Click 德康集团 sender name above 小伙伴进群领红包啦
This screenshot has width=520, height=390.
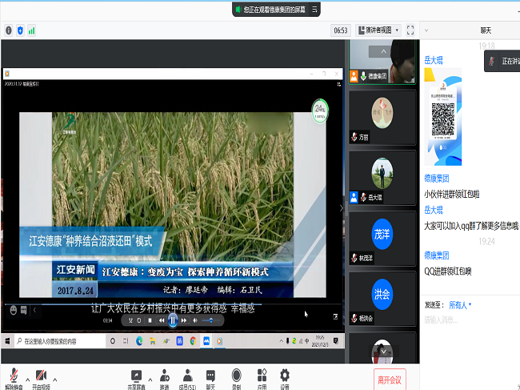437,179
